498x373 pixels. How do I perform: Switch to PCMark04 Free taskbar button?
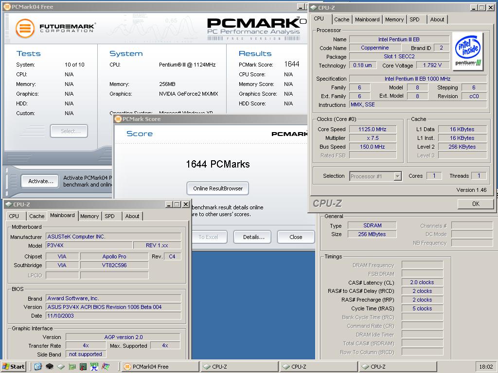coord(160,367)
